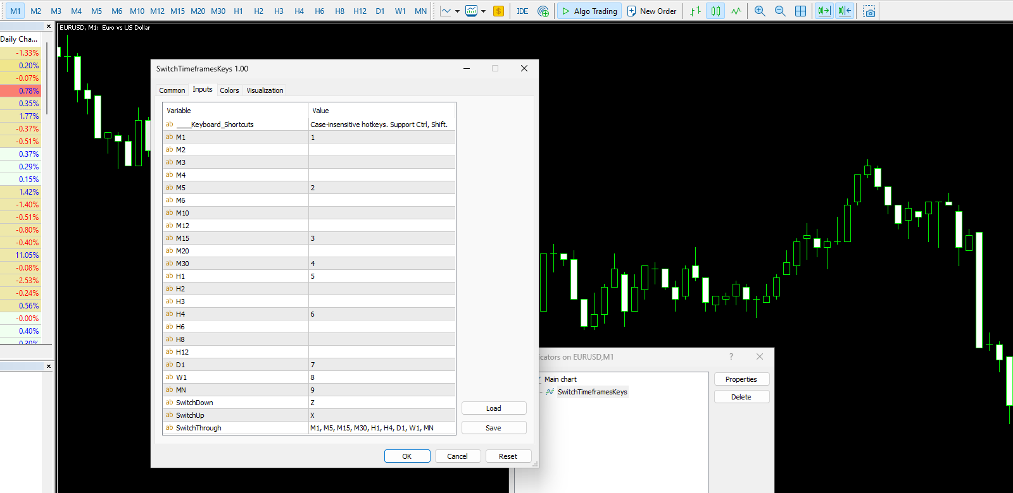The image size is (1013, 493).
Task: Edit the M15 hotkey value 3
Action: coord(382,238)
